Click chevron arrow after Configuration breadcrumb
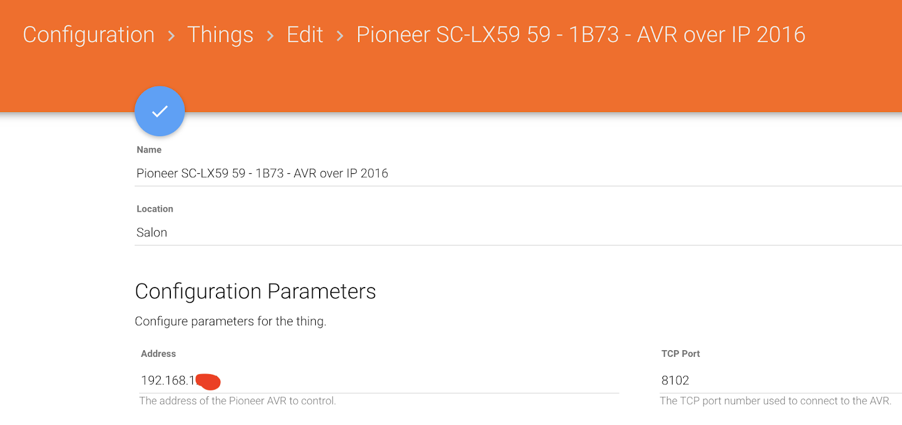This screenshot has width=902, height=425. (x=171, y=36)
